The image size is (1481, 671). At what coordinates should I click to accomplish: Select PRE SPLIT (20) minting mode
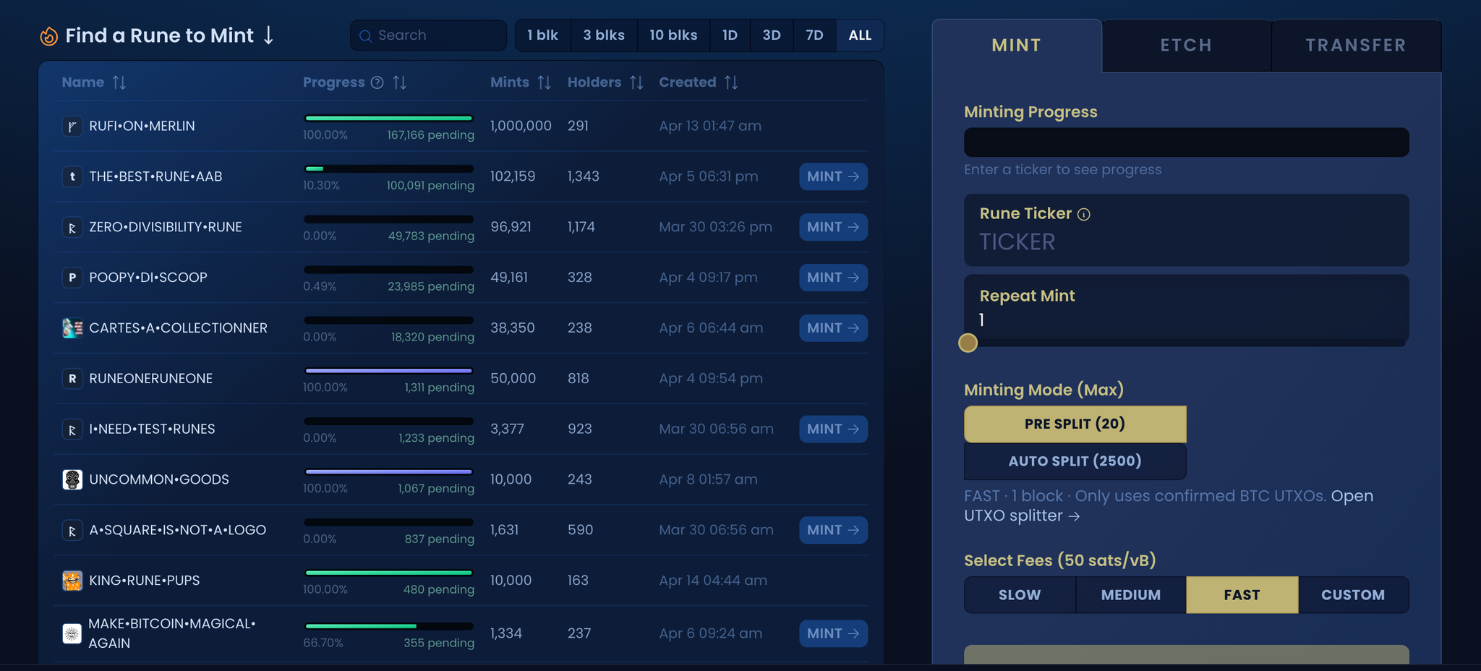[x=1075, y=424]
